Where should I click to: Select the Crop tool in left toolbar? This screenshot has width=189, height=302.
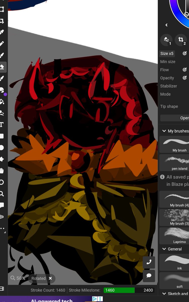[2, 21]
